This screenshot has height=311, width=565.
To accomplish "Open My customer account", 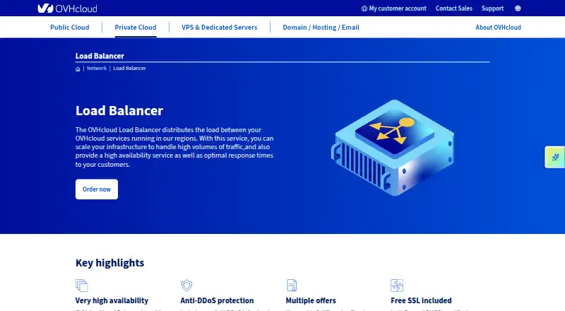I will (394, 8).
